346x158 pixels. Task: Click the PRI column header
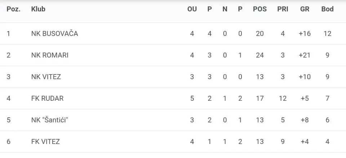[283, 9]
